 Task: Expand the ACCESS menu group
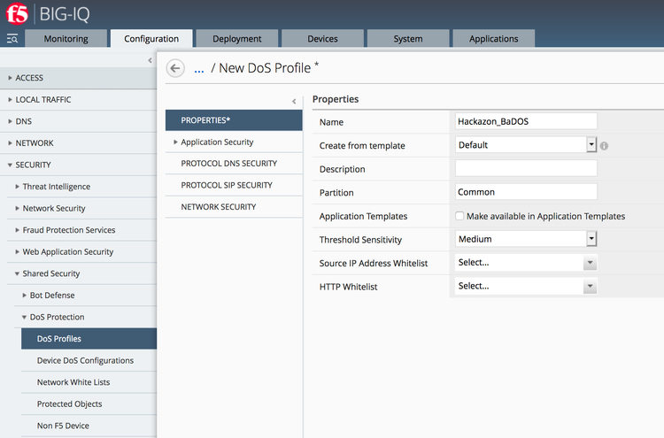coord(29,78)
